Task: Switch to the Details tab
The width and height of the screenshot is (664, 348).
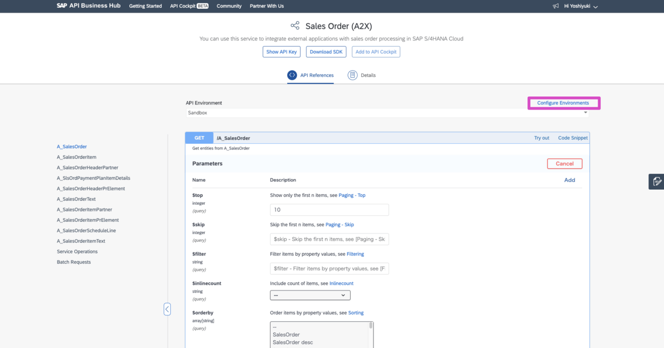Action: click(362, 75)
